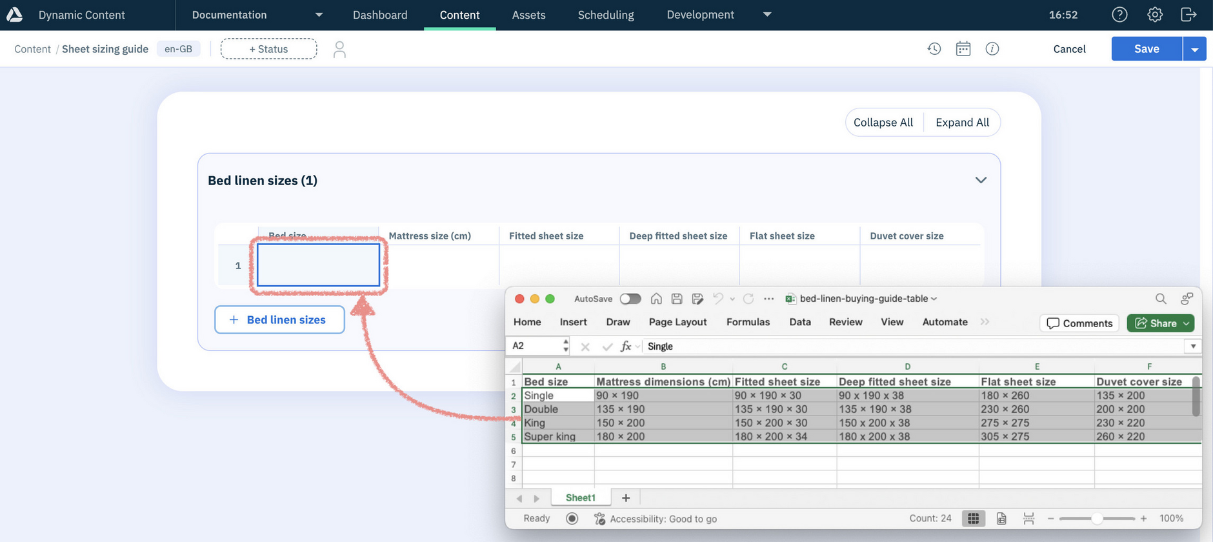Open the Documentation hub dropdown
This screenshot has width=1213, height=542.
[319, 15]
